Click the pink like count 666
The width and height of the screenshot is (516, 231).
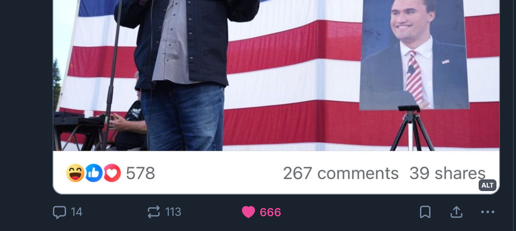click(270, 212)
